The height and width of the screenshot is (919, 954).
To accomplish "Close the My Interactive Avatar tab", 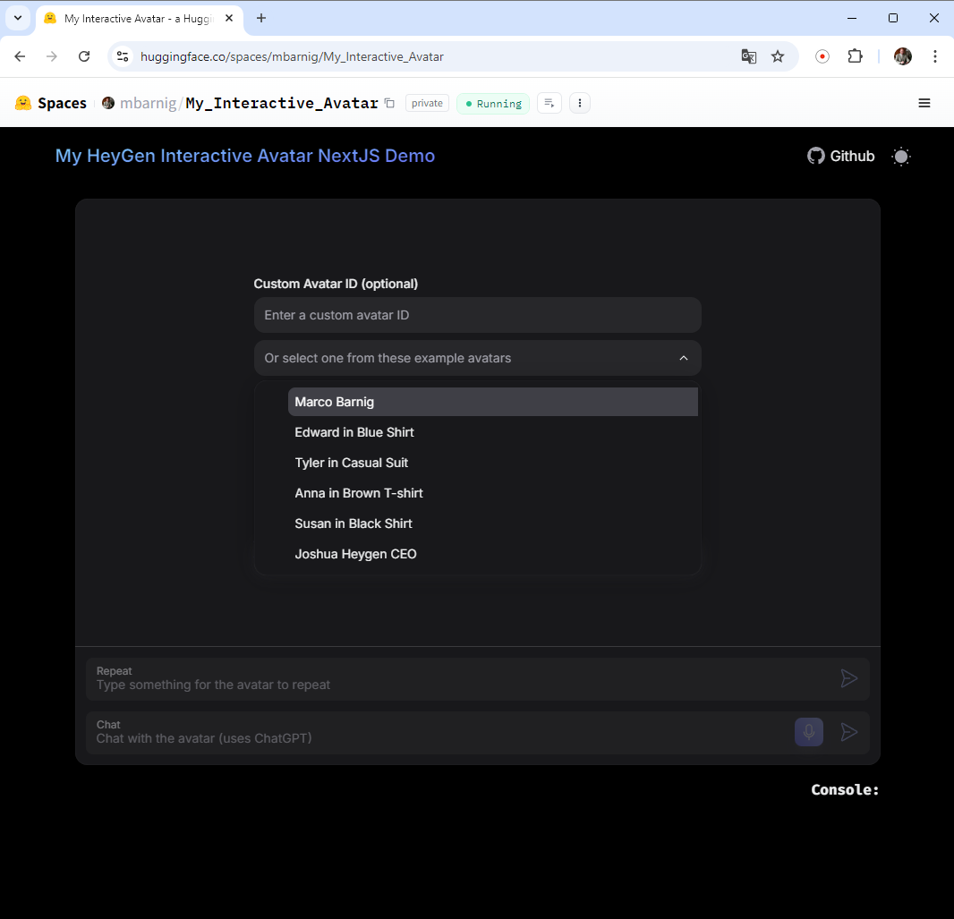I will pos(229,18).
